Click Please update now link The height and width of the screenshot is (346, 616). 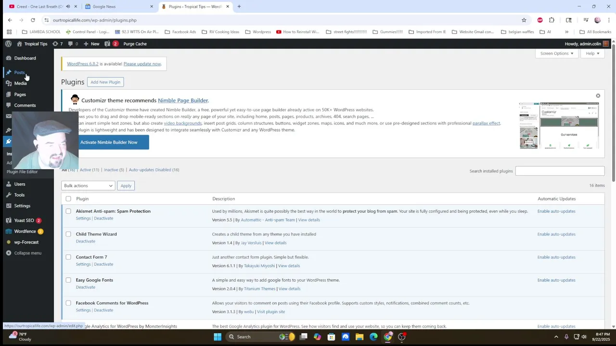pyautogui.click(x=142, y=64)
